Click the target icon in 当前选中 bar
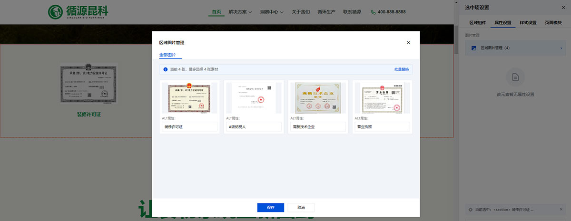Screen dimensions: 571x221 click(471, 209)
